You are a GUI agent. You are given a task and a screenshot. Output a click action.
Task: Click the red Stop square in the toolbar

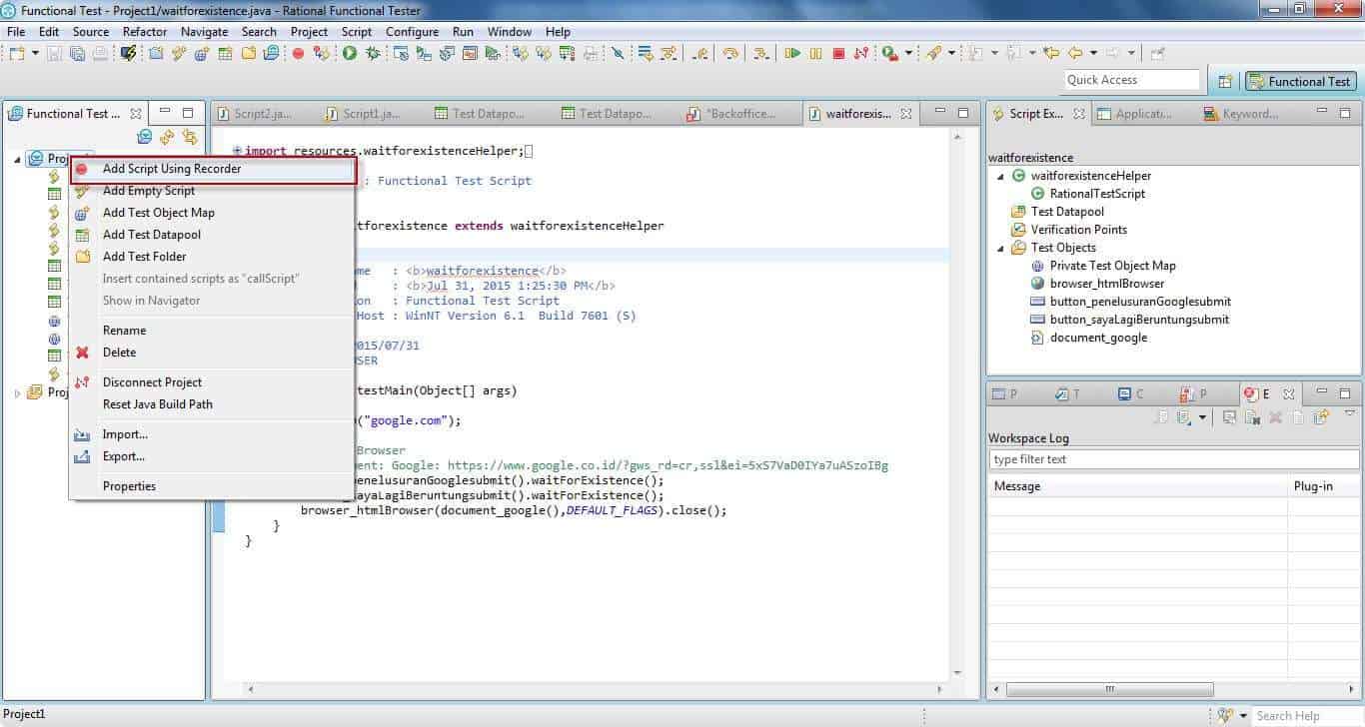click(838, 54)
